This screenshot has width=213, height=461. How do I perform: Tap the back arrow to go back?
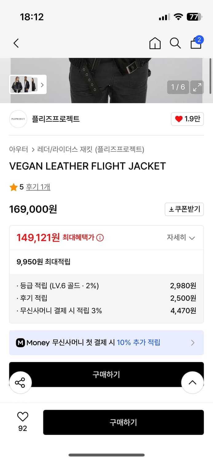pos(16,43)
